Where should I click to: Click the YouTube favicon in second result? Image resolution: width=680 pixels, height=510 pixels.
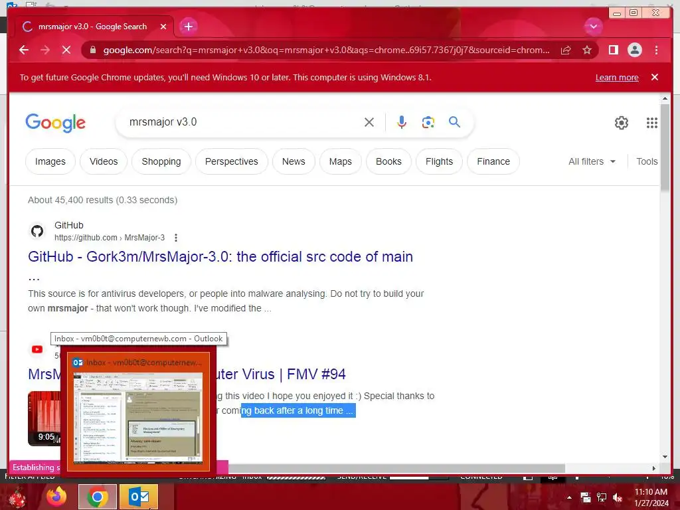point(37,349)
